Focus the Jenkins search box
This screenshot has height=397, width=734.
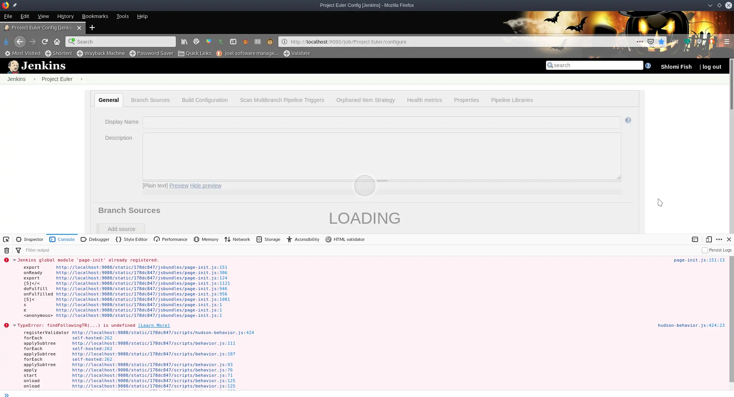594,65
